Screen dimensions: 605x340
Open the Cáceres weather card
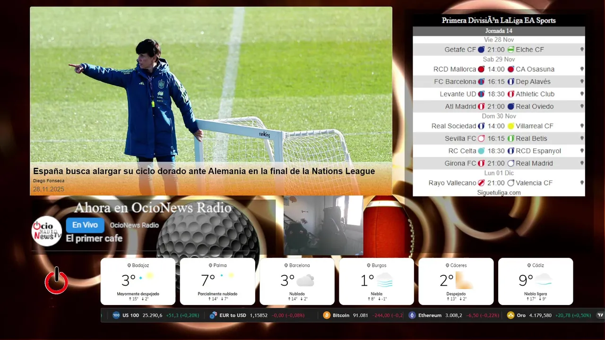[x=456, y=281]
